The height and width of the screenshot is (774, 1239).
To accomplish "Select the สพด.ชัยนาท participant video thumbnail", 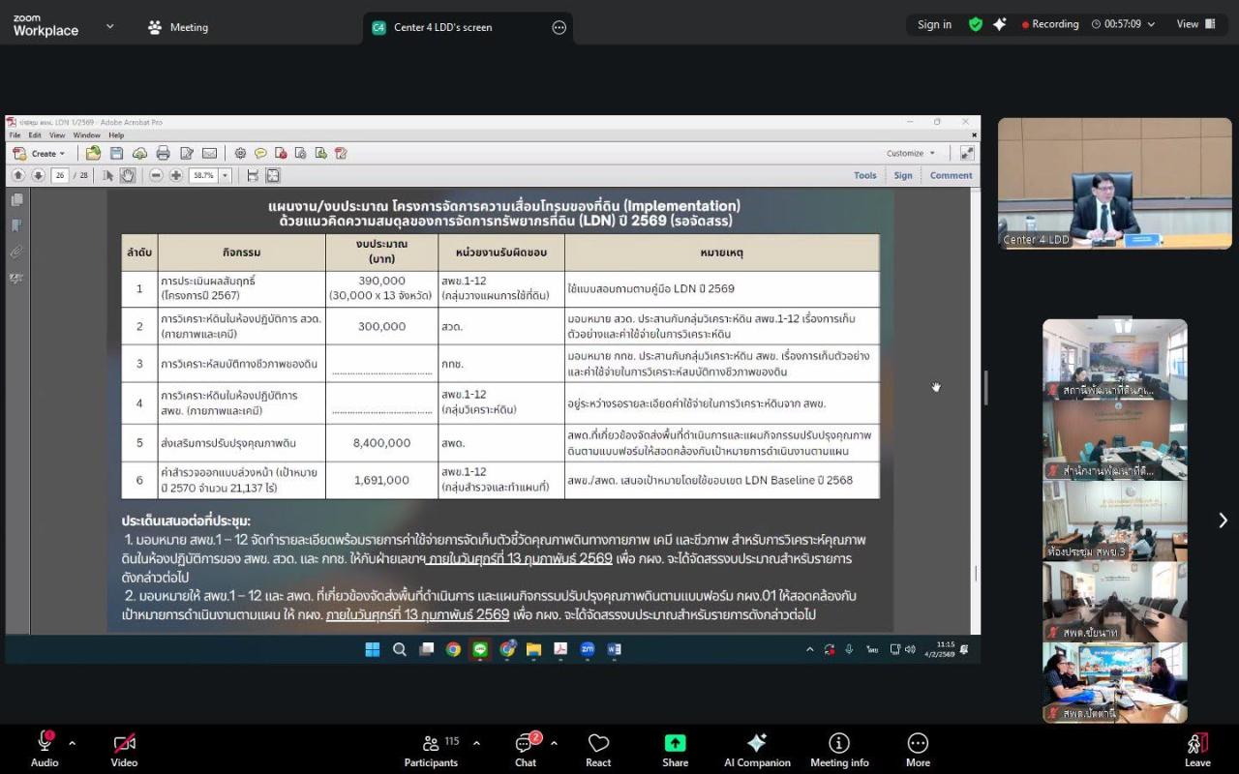I will pyautogui.click(x=1115, y=602).
